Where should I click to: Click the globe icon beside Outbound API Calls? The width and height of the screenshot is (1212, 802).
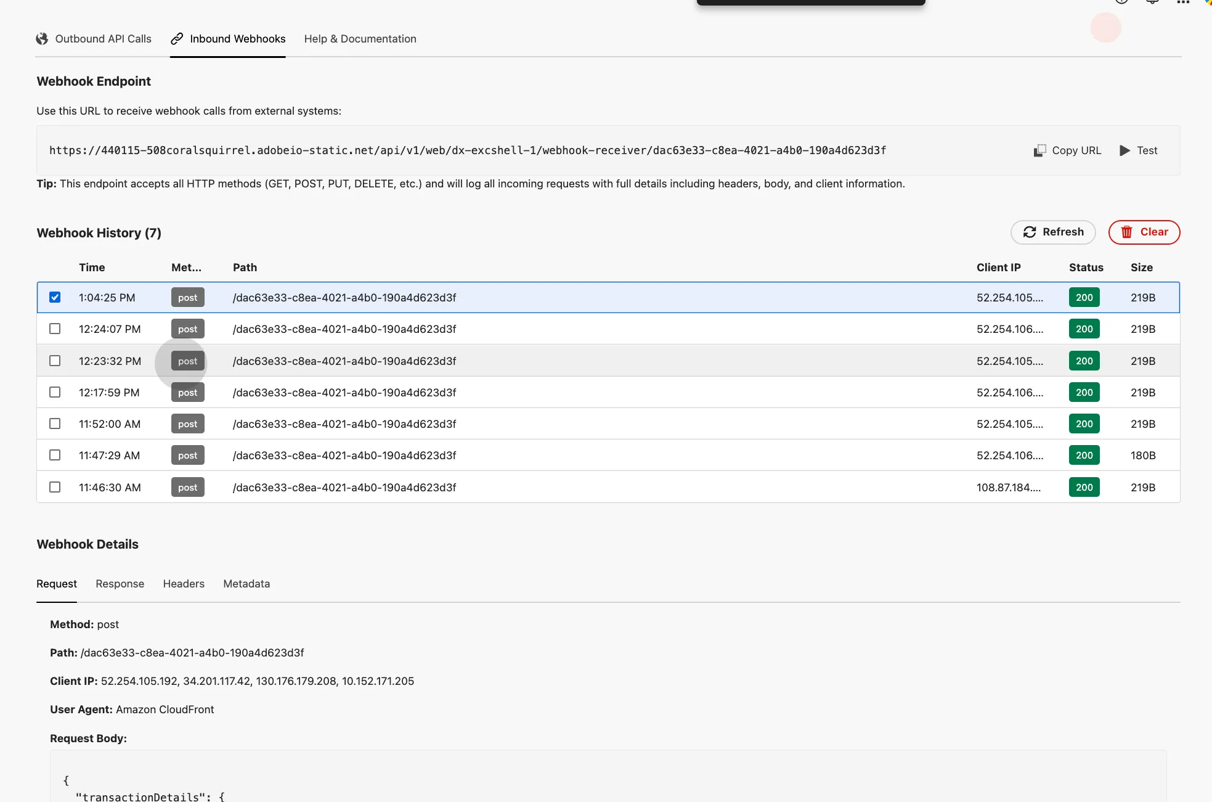42,39
